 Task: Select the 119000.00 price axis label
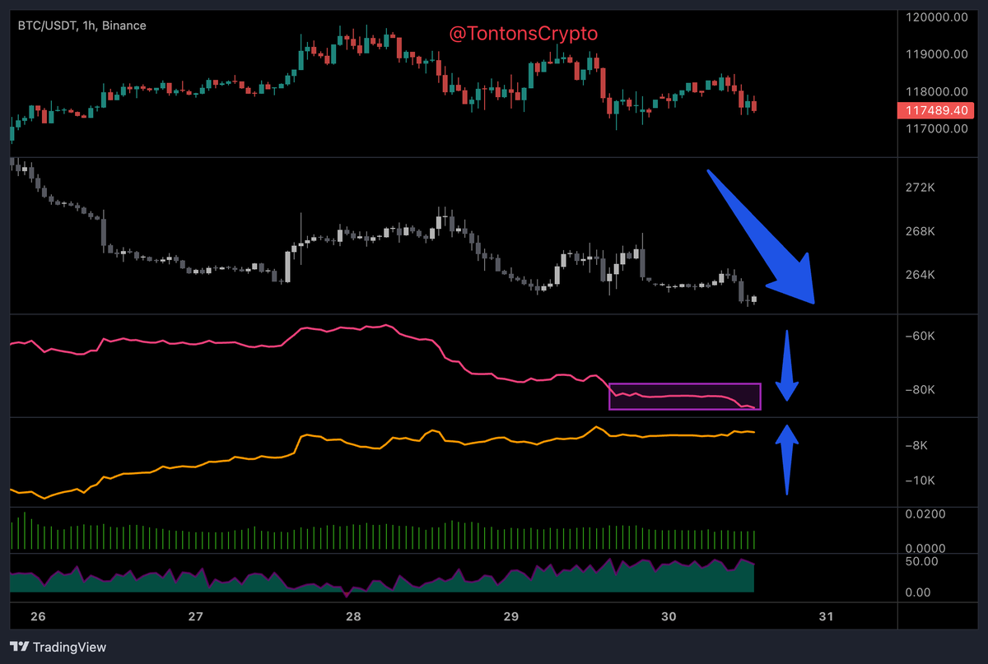[937, 54]
